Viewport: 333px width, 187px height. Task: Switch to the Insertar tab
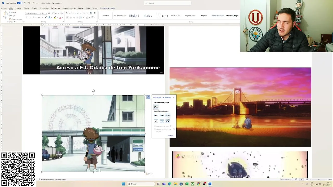point(18,8)
